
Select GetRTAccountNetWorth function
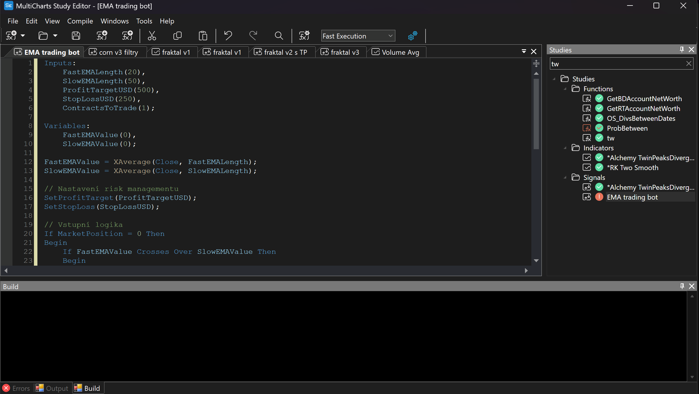coord(643,108)
